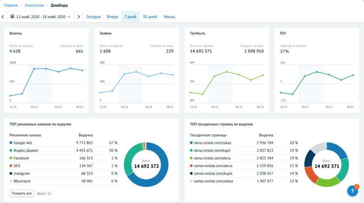Open the blue help question-mark bubble

352,191
